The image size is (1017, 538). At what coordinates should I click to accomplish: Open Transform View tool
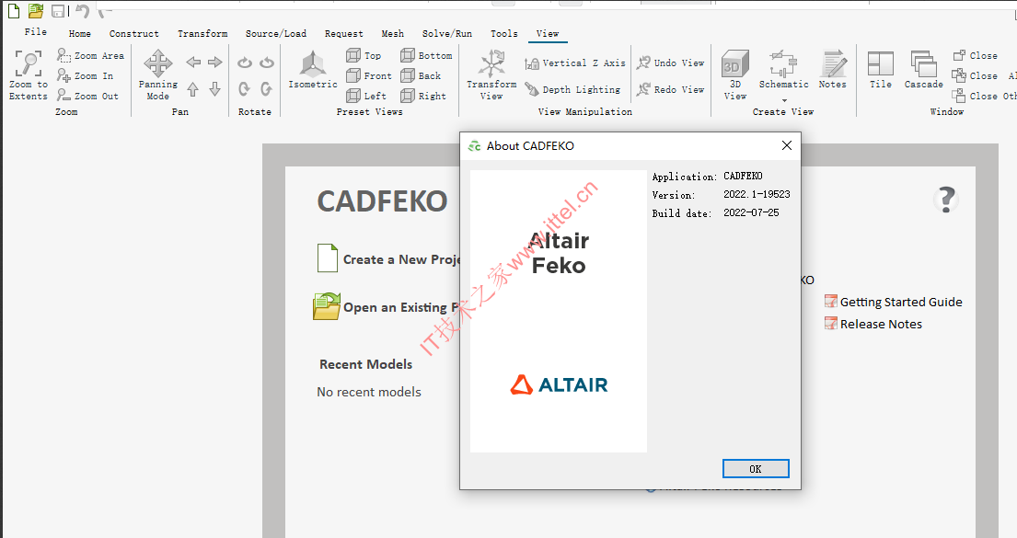[x=491, y=75]
